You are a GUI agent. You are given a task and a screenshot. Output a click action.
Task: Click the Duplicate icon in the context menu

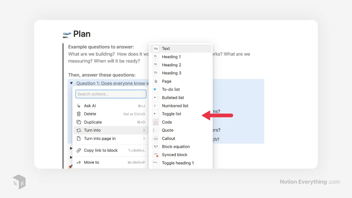(79, 122)
